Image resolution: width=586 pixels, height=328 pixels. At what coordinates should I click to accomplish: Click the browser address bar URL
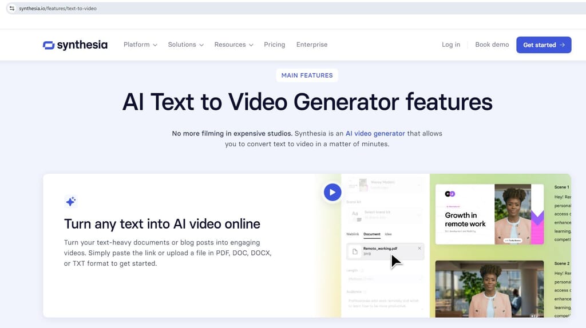click(x=58, y=9)
